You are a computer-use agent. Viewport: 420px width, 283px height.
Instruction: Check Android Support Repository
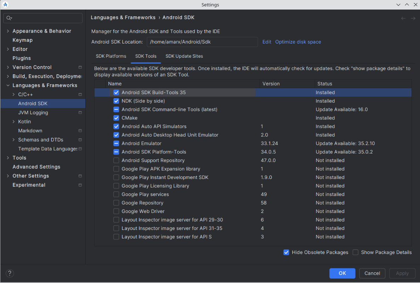tap(116, 160)
